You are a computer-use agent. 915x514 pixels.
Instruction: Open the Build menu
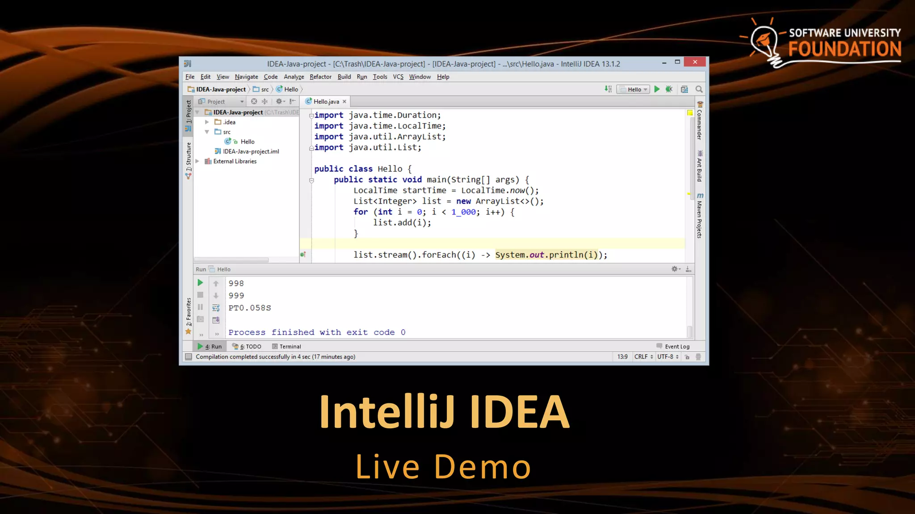344,77
